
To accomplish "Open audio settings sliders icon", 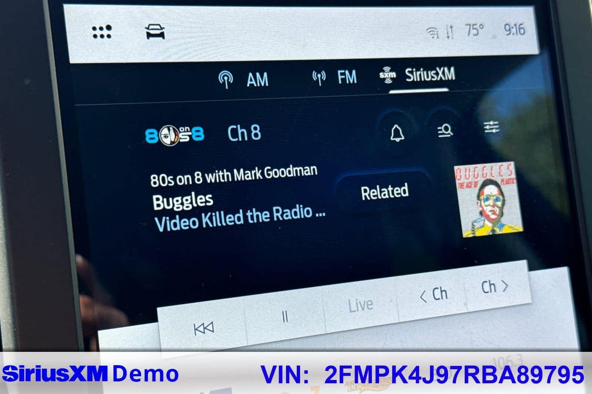I will (x=492, y=127).
